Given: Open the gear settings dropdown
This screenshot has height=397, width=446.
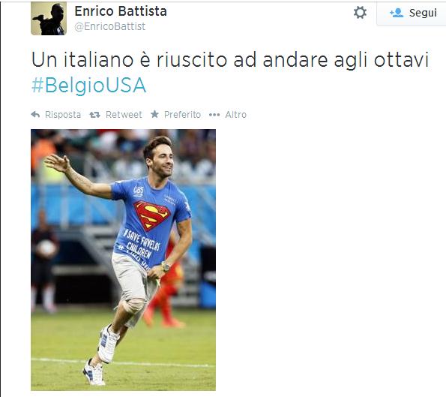Looking at the screenshot, I should click(360, 13).
